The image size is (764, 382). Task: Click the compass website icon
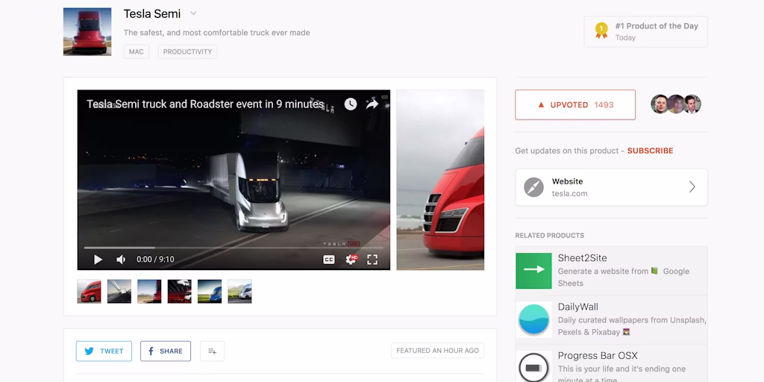533,187
